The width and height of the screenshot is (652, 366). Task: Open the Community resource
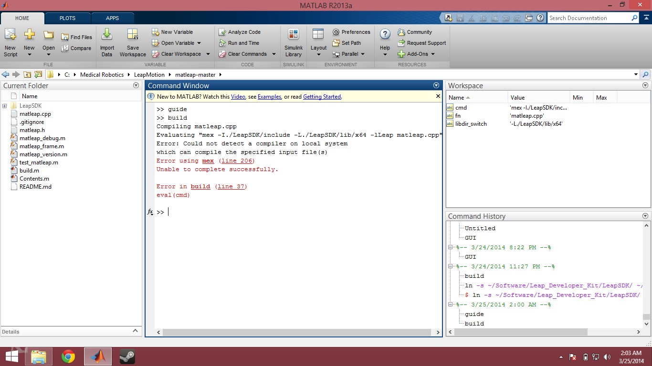(x=415, y=32)
